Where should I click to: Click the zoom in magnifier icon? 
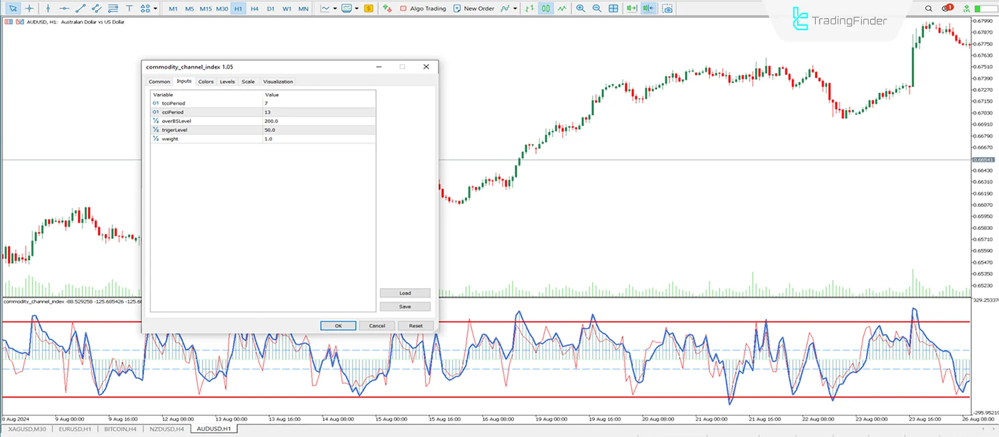coord(581,8)
